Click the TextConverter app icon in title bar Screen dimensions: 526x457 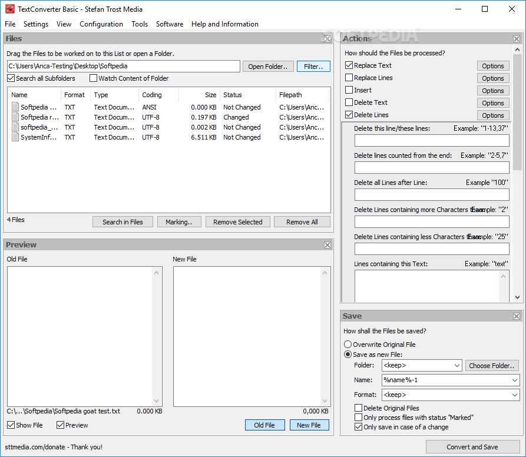pos(10,9)
